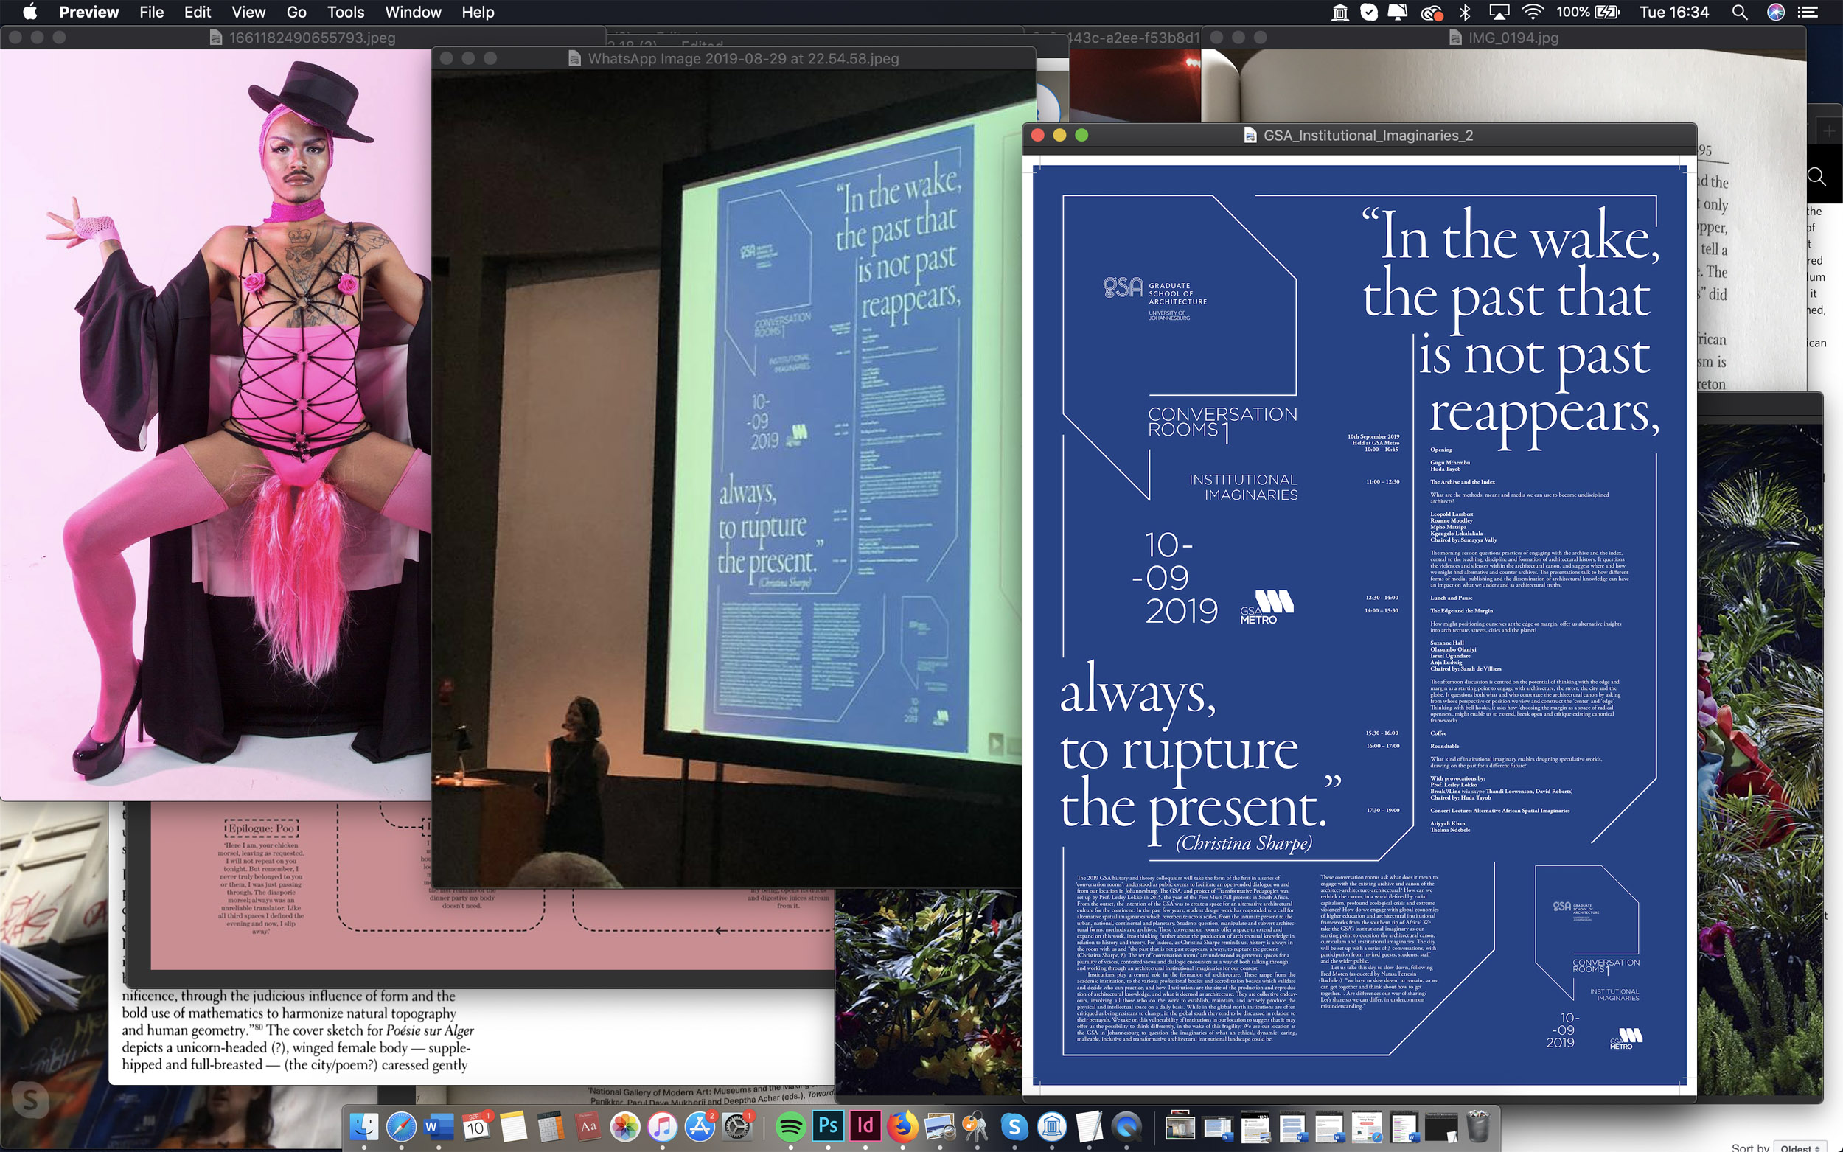Focus the WhatsApp Image window title bar
This screenshot has width=1843, height=1152.
tap(743, 59)
